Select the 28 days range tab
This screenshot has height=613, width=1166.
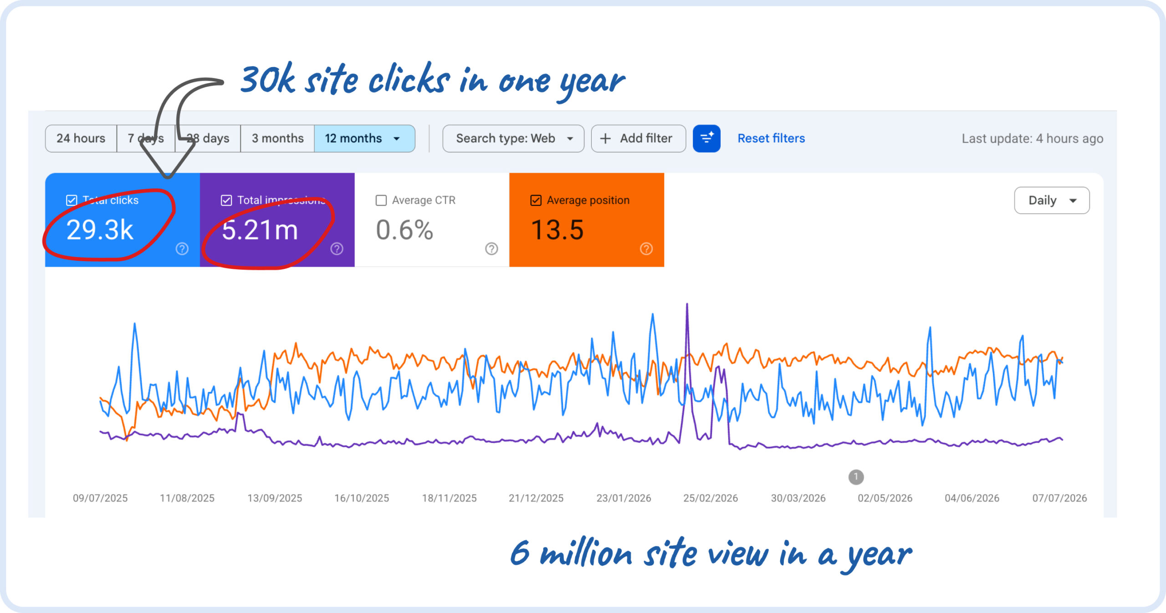coord(208,139)
